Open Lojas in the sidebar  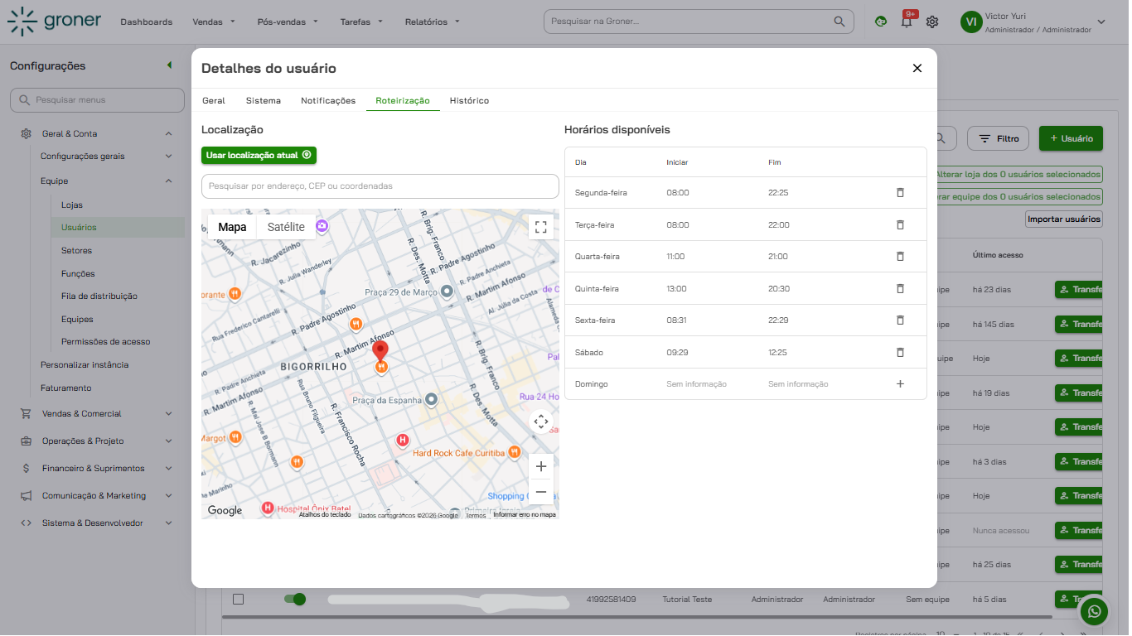(x=72, y=205)
